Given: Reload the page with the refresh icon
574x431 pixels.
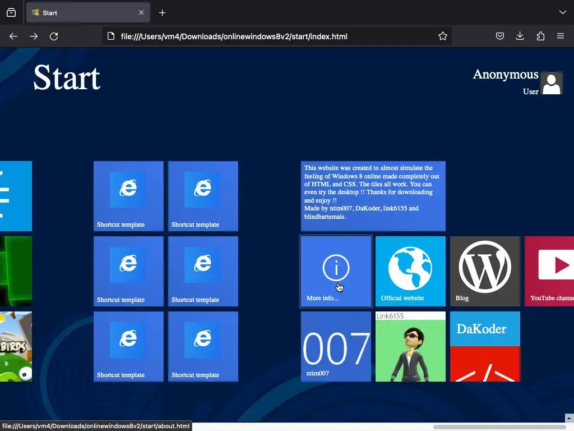Looking at the screenshot, I should click(54, 36).
